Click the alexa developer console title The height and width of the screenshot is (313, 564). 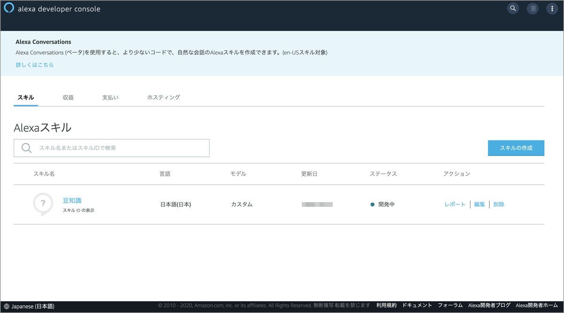click(x=59, y=9)
